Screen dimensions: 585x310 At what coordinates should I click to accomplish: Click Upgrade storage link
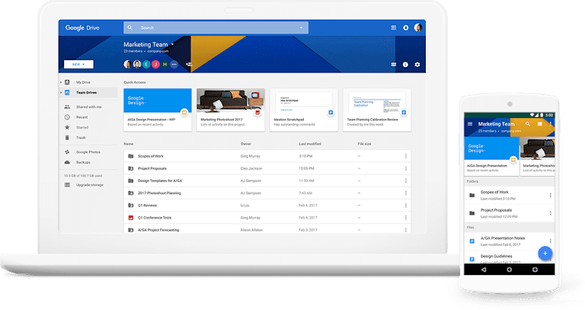[x=90, y=185]
